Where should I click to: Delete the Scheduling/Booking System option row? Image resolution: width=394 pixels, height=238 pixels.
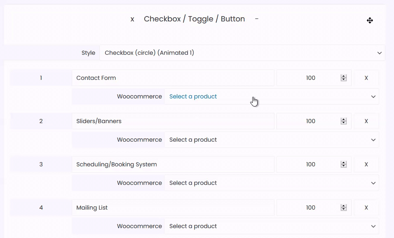(366, 164)
